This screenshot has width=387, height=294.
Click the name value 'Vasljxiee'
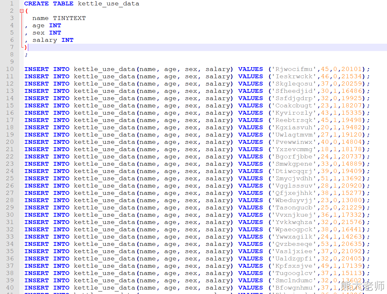pyautogui.click(x=294, y=252)
